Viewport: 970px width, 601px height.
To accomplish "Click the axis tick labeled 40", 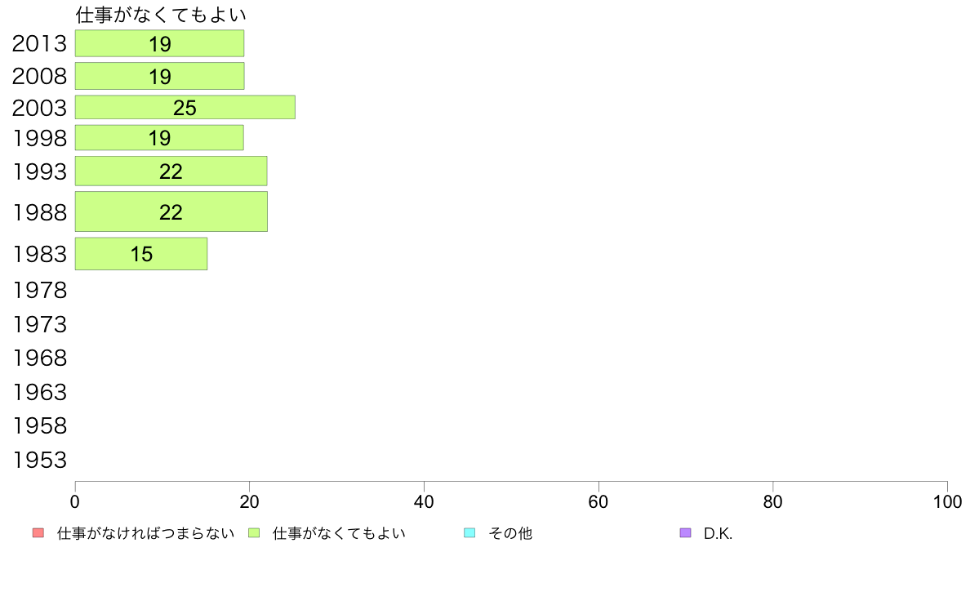I will pyautogui.click(x=424, y=501).
